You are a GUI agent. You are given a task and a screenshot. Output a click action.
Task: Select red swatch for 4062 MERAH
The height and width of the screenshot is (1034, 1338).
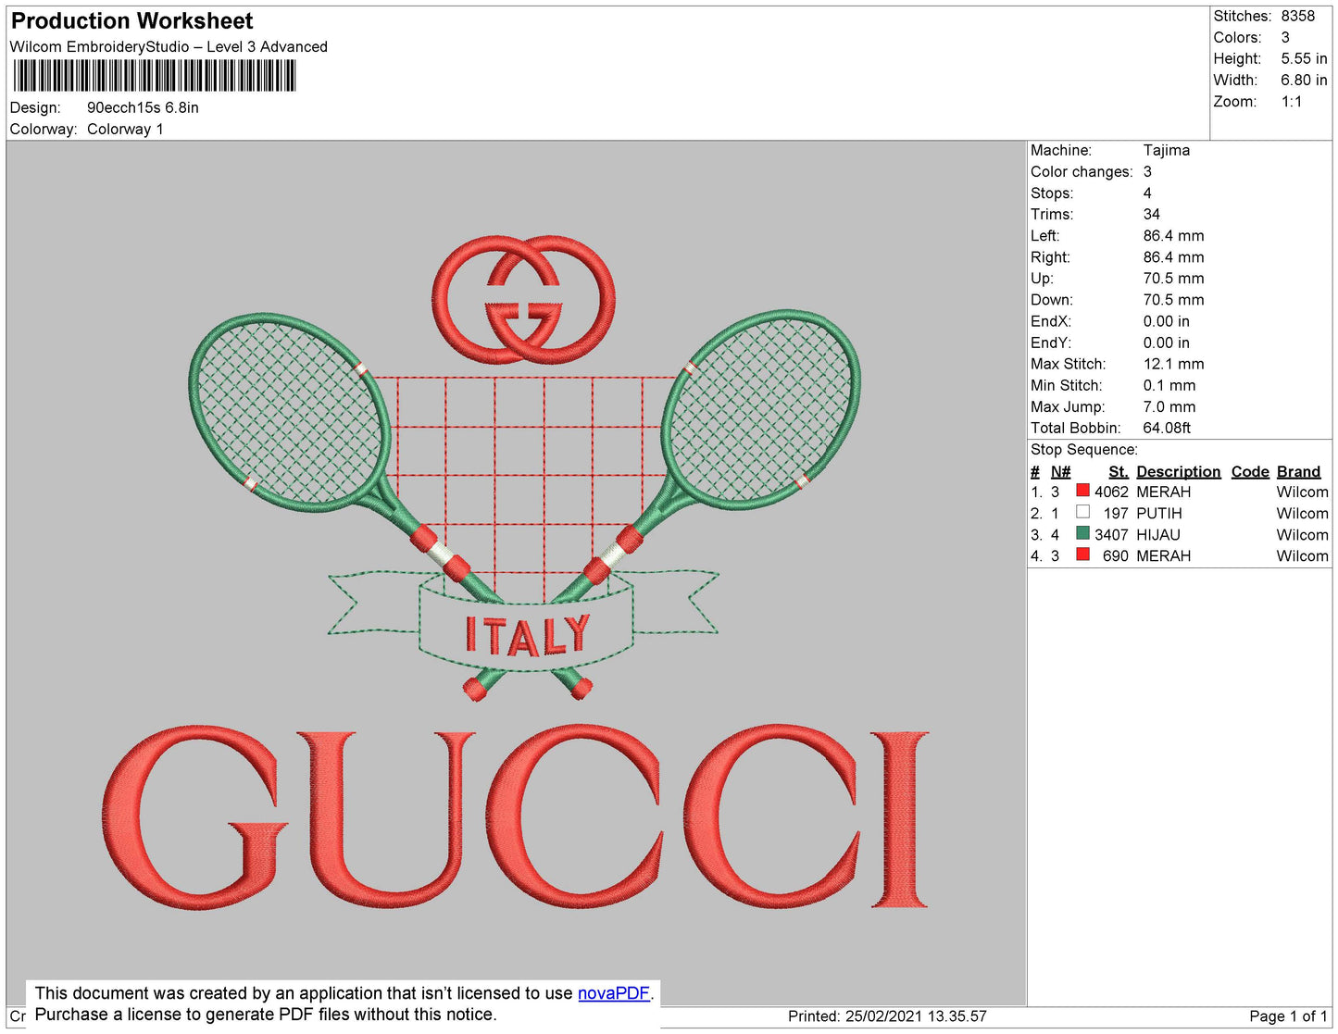tap(1082, 491)
